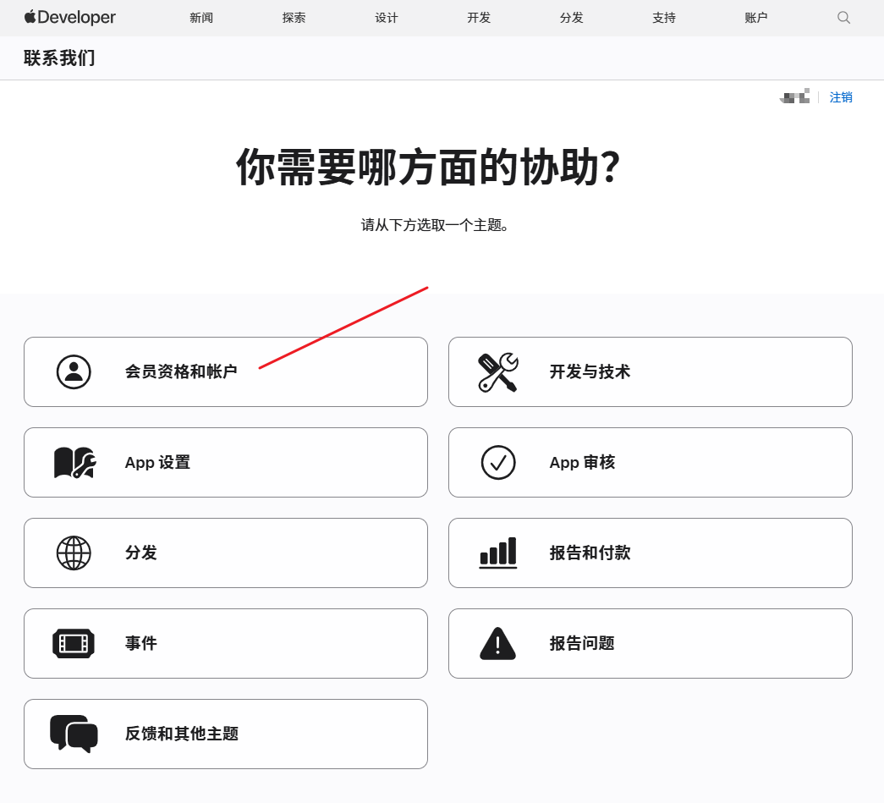
Task: Open the 探索 navigation item
Action: point(294,18)
